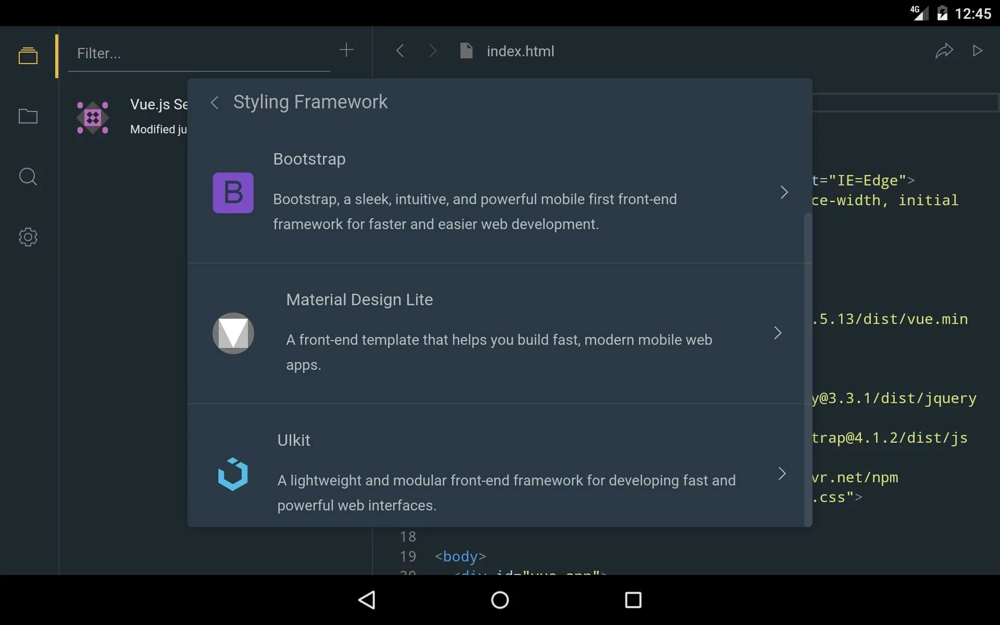Open the search magnifier in sidebar
Viewport: 1000px width, 625px height.
click(28, 177)
